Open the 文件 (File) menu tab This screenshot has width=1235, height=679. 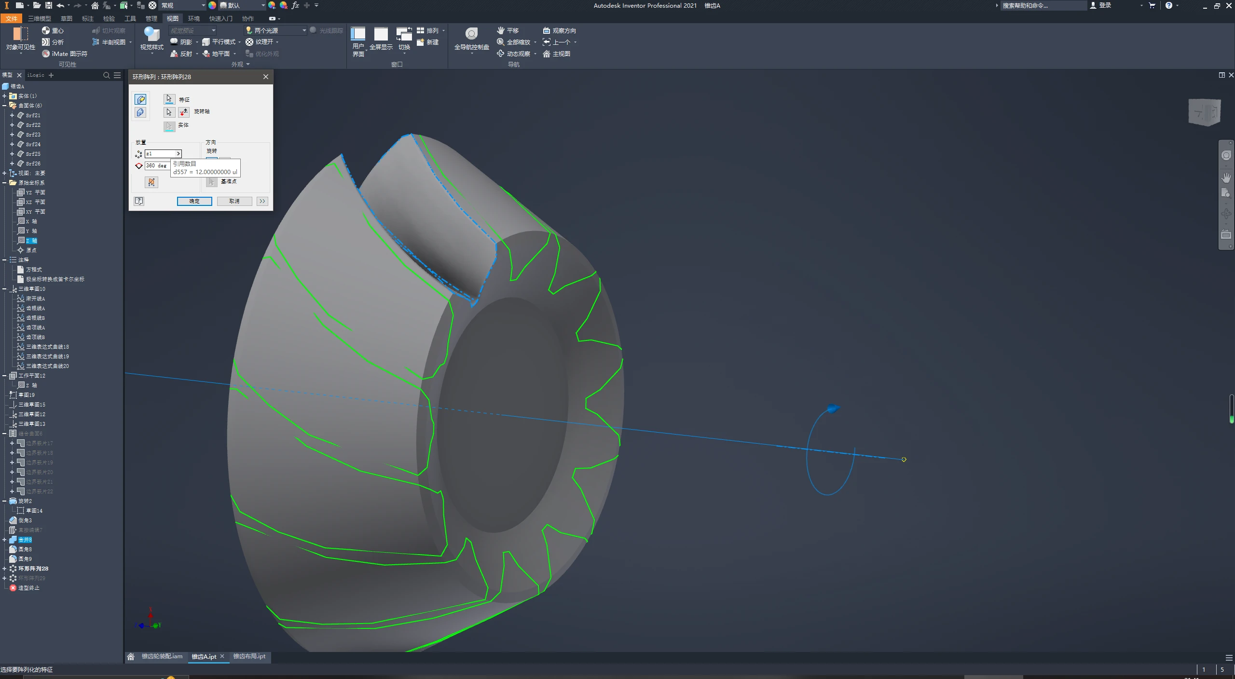(x=12, y=18)
